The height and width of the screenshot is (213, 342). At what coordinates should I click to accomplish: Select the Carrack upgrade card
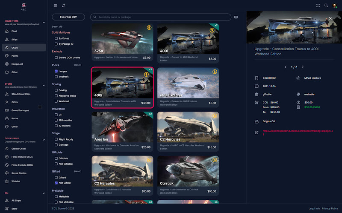pyautogui.click(x=188, y=176)
